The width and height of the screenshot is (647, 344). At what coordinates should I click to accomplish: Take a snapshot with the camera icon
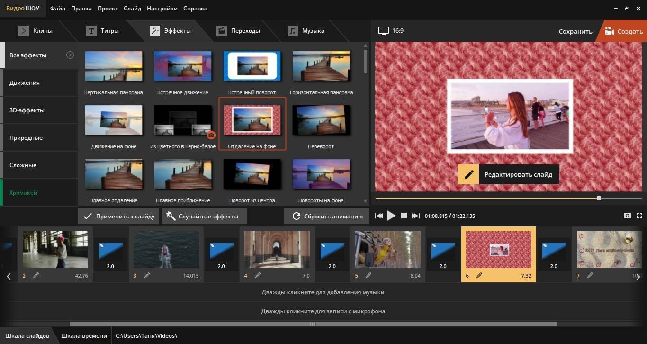coord(627,216)
